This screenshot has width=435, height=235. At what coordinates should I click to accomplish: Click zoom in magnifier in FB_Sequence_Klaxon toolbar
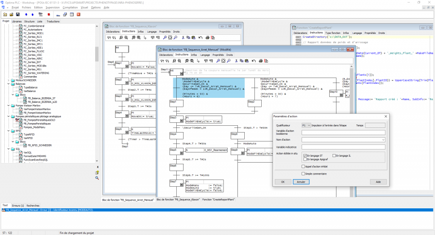[165, 38]
